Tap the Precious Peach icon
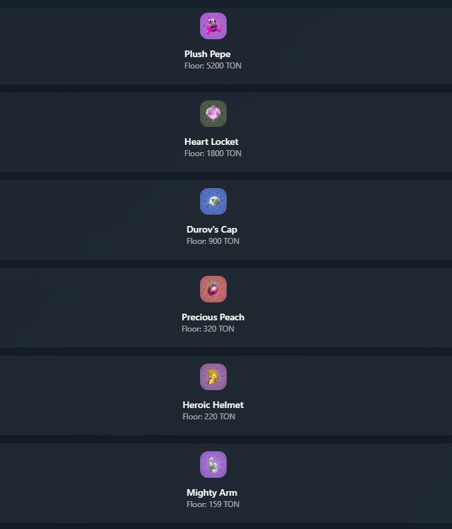 click(213, 289)
